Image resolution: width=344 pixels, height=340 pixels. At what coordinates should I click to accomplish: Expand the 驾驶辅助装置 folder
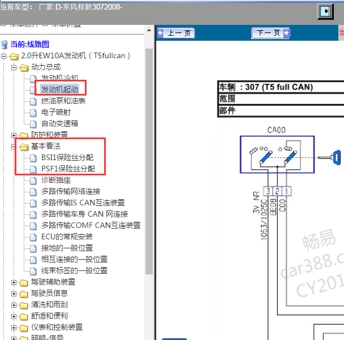(x=14, y=282)
